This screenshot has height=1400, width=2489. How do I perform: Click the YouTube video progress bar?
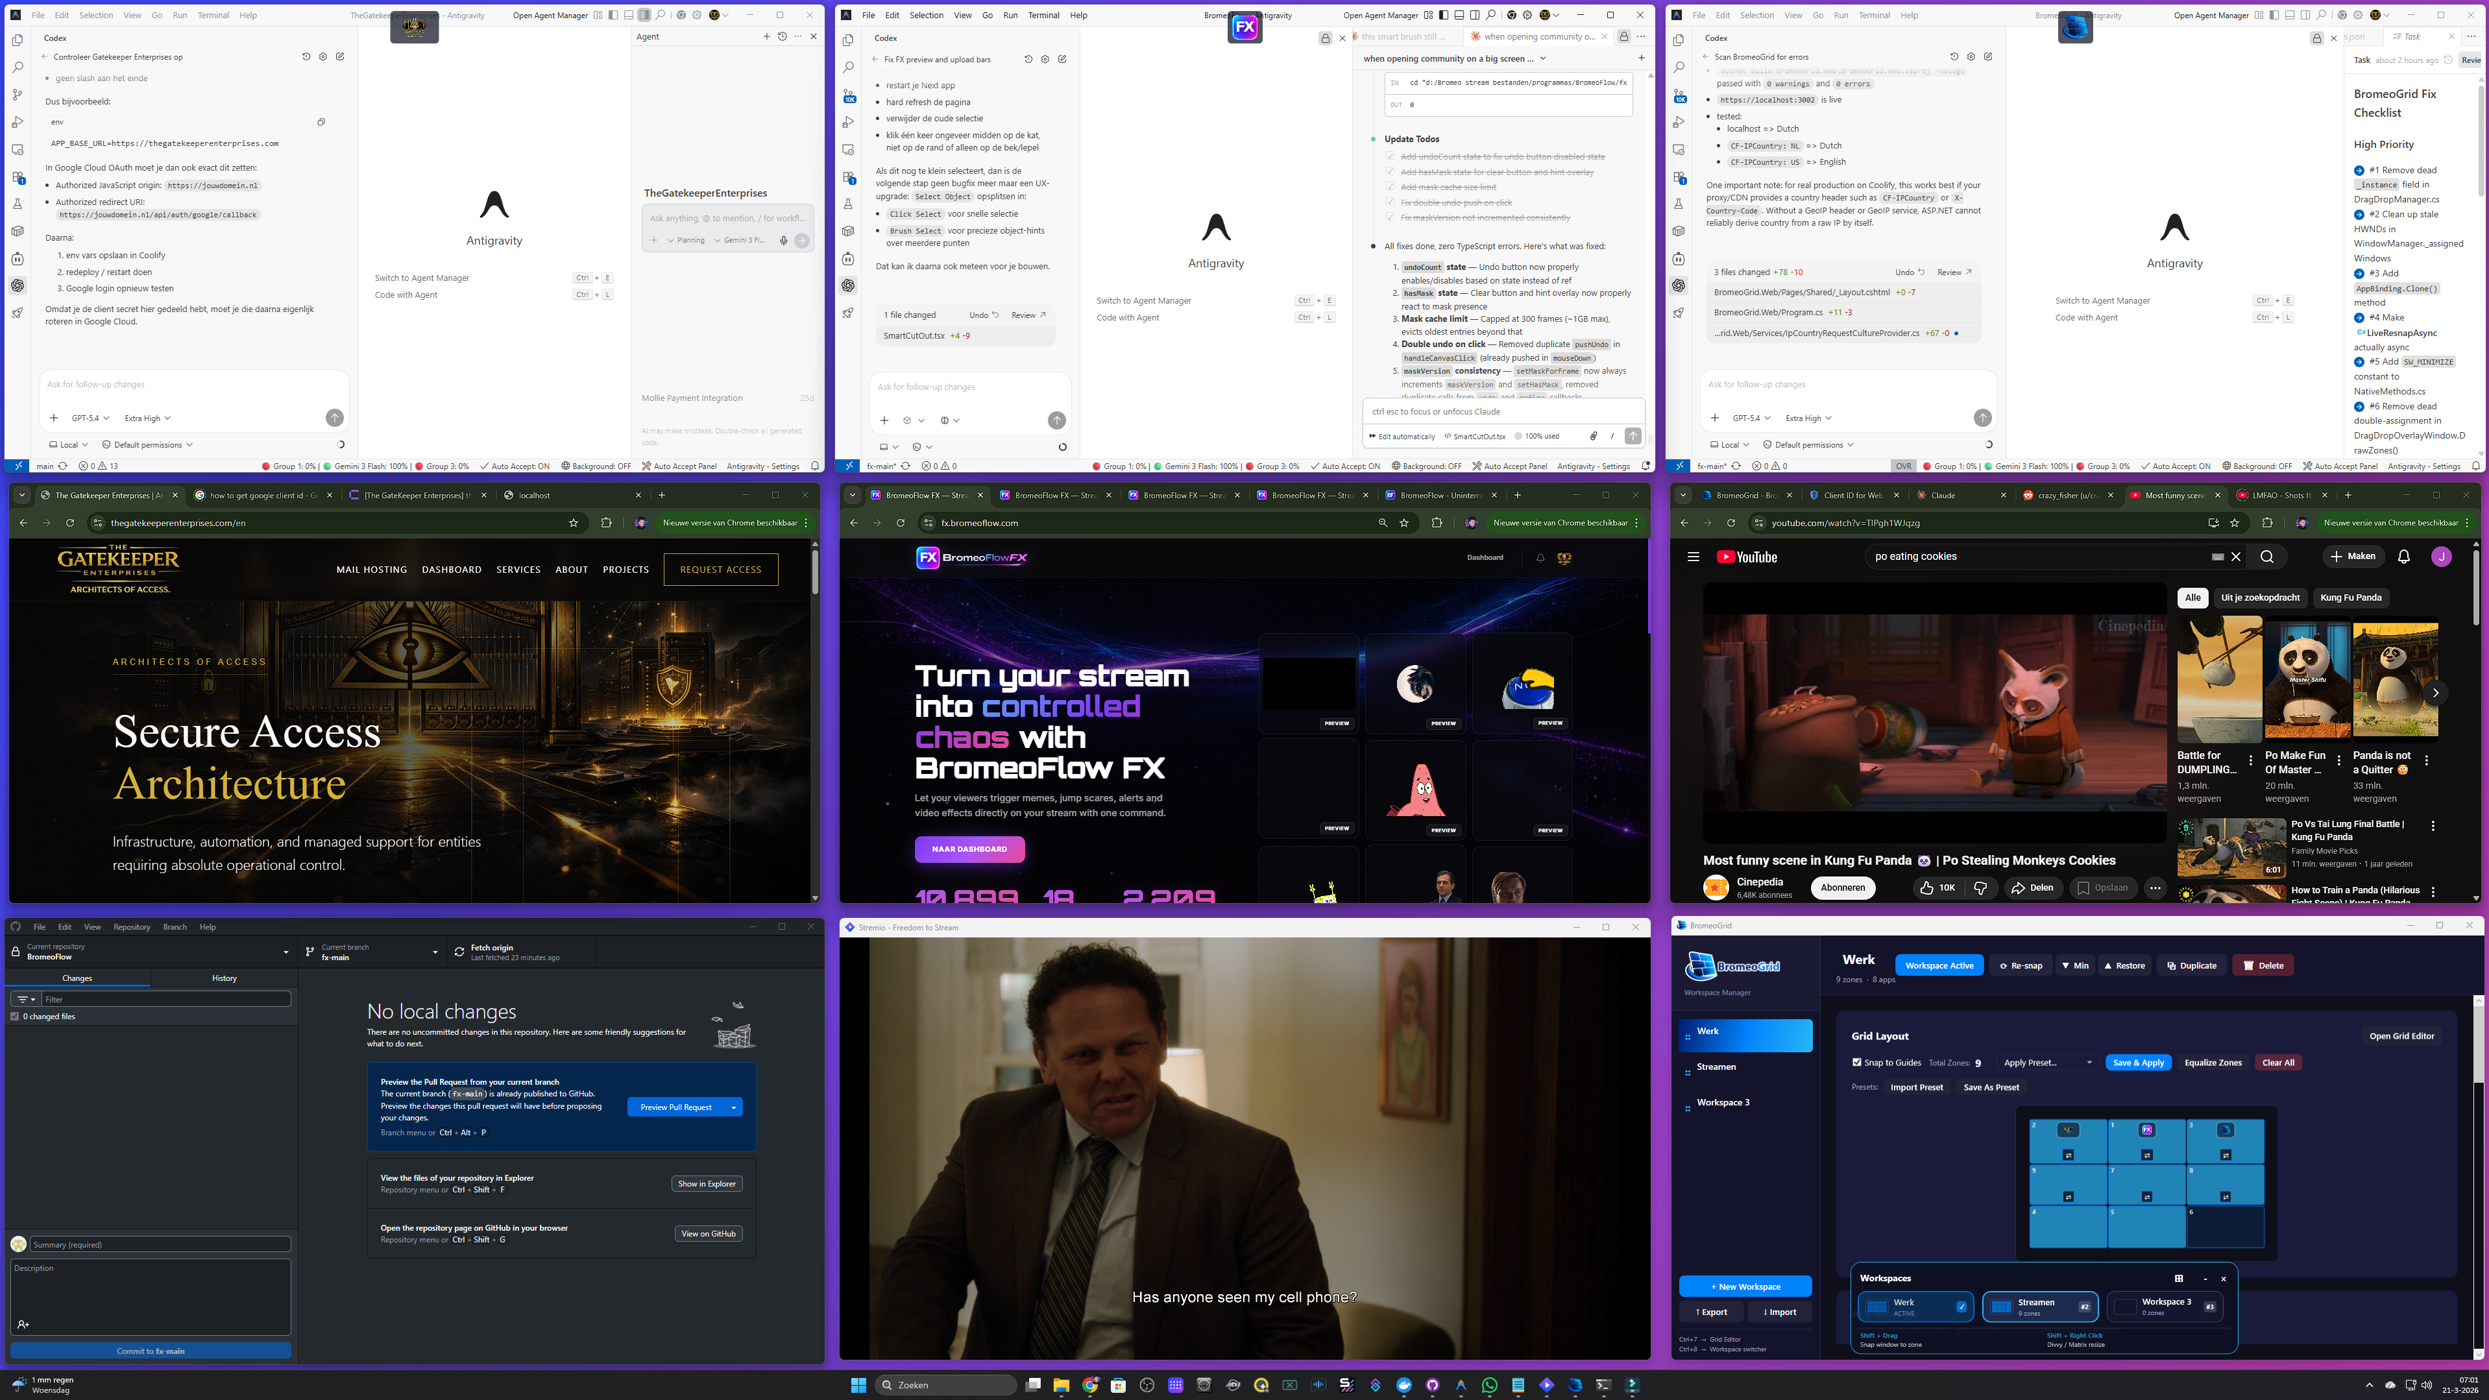[1932, 837]
